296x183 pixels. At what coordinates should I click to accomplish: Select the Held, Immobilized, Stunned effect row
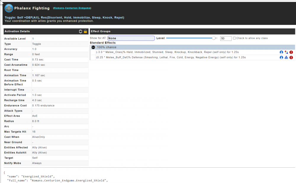point(167,52)
